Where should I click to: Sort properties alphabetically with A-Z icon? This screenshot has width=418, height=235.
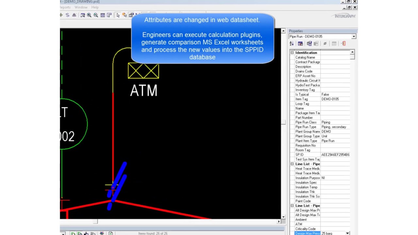coord(292,43)
